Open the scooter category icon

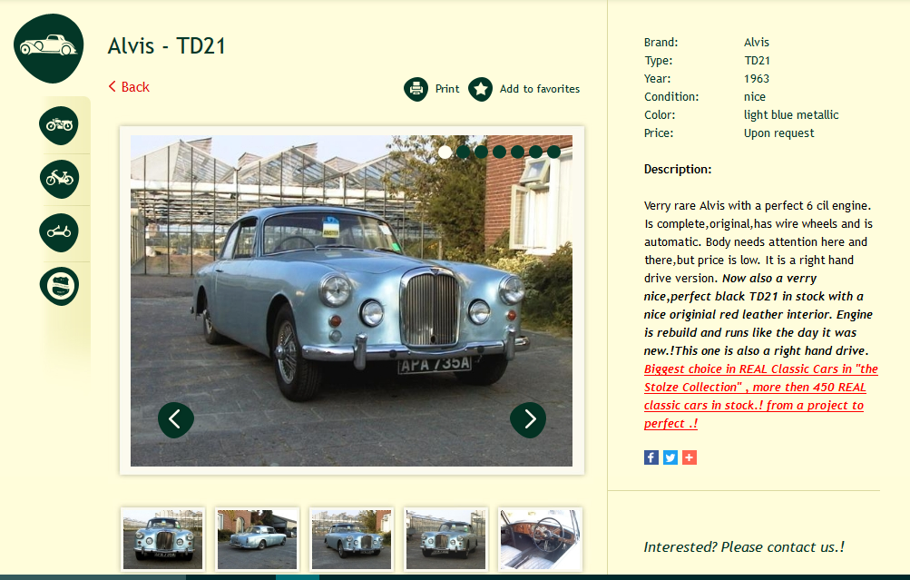click(x=59, y=232)
